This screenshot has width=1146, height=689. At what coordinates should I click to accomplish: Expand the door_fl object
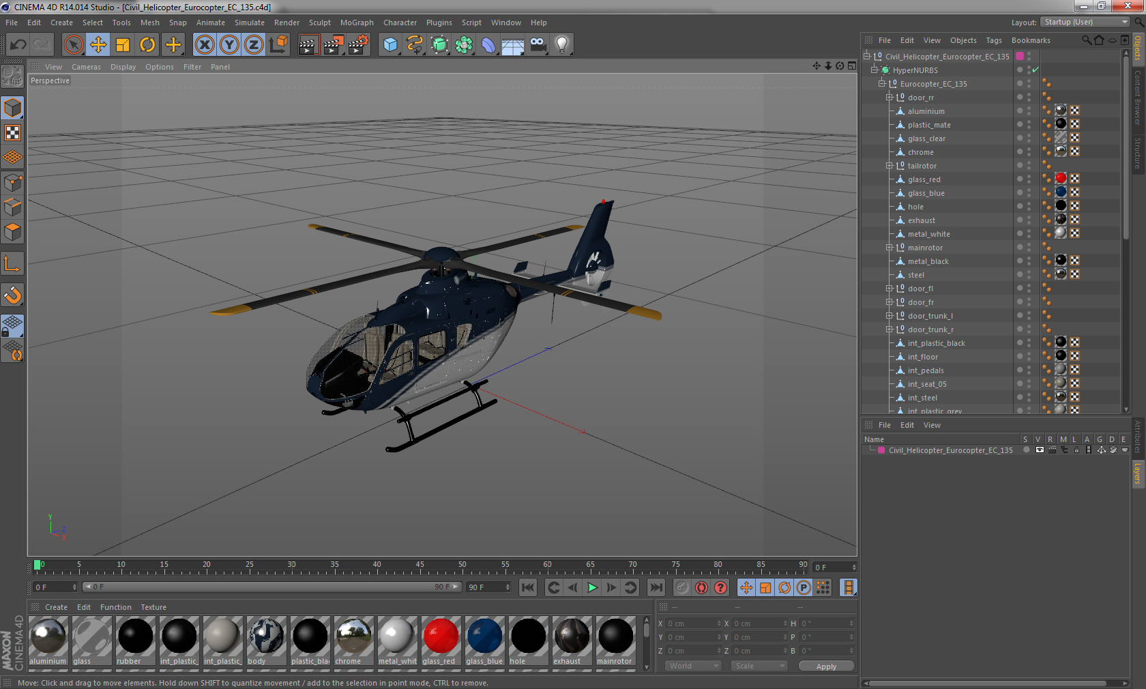tap(889, 288)
